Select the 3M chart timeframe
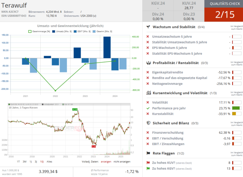This screenshot has height=177, width=243. [x=25, y=162]
